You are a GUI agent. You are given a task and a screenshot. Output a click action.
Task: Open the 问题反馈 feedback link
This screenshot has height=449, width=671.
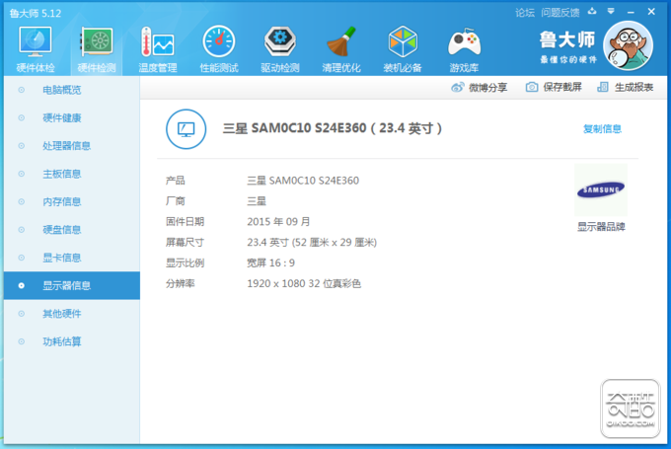(x=560, y=13)
